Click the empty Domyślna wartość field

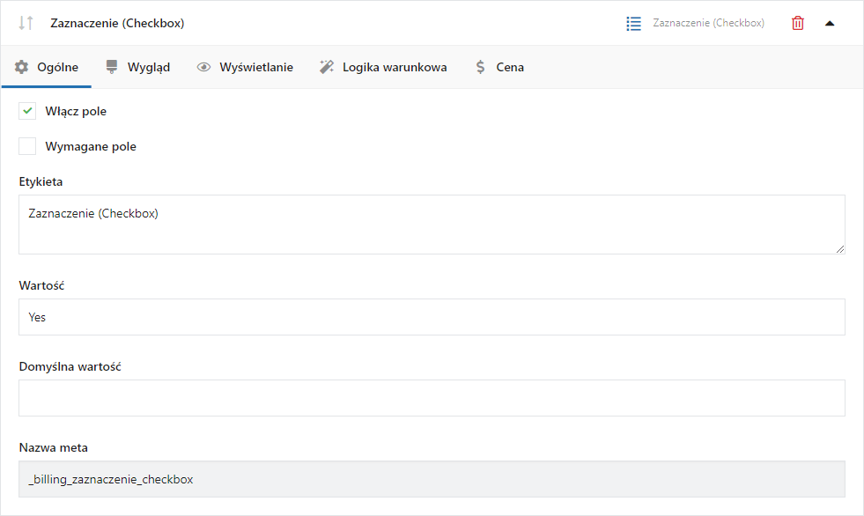pos(432,398)
